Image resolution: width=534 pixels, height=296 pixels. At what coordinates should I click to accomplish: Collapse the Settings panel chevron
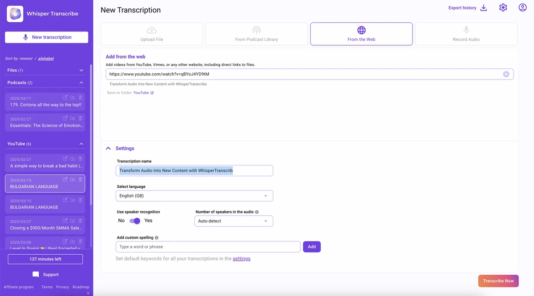tap(108, 148)
